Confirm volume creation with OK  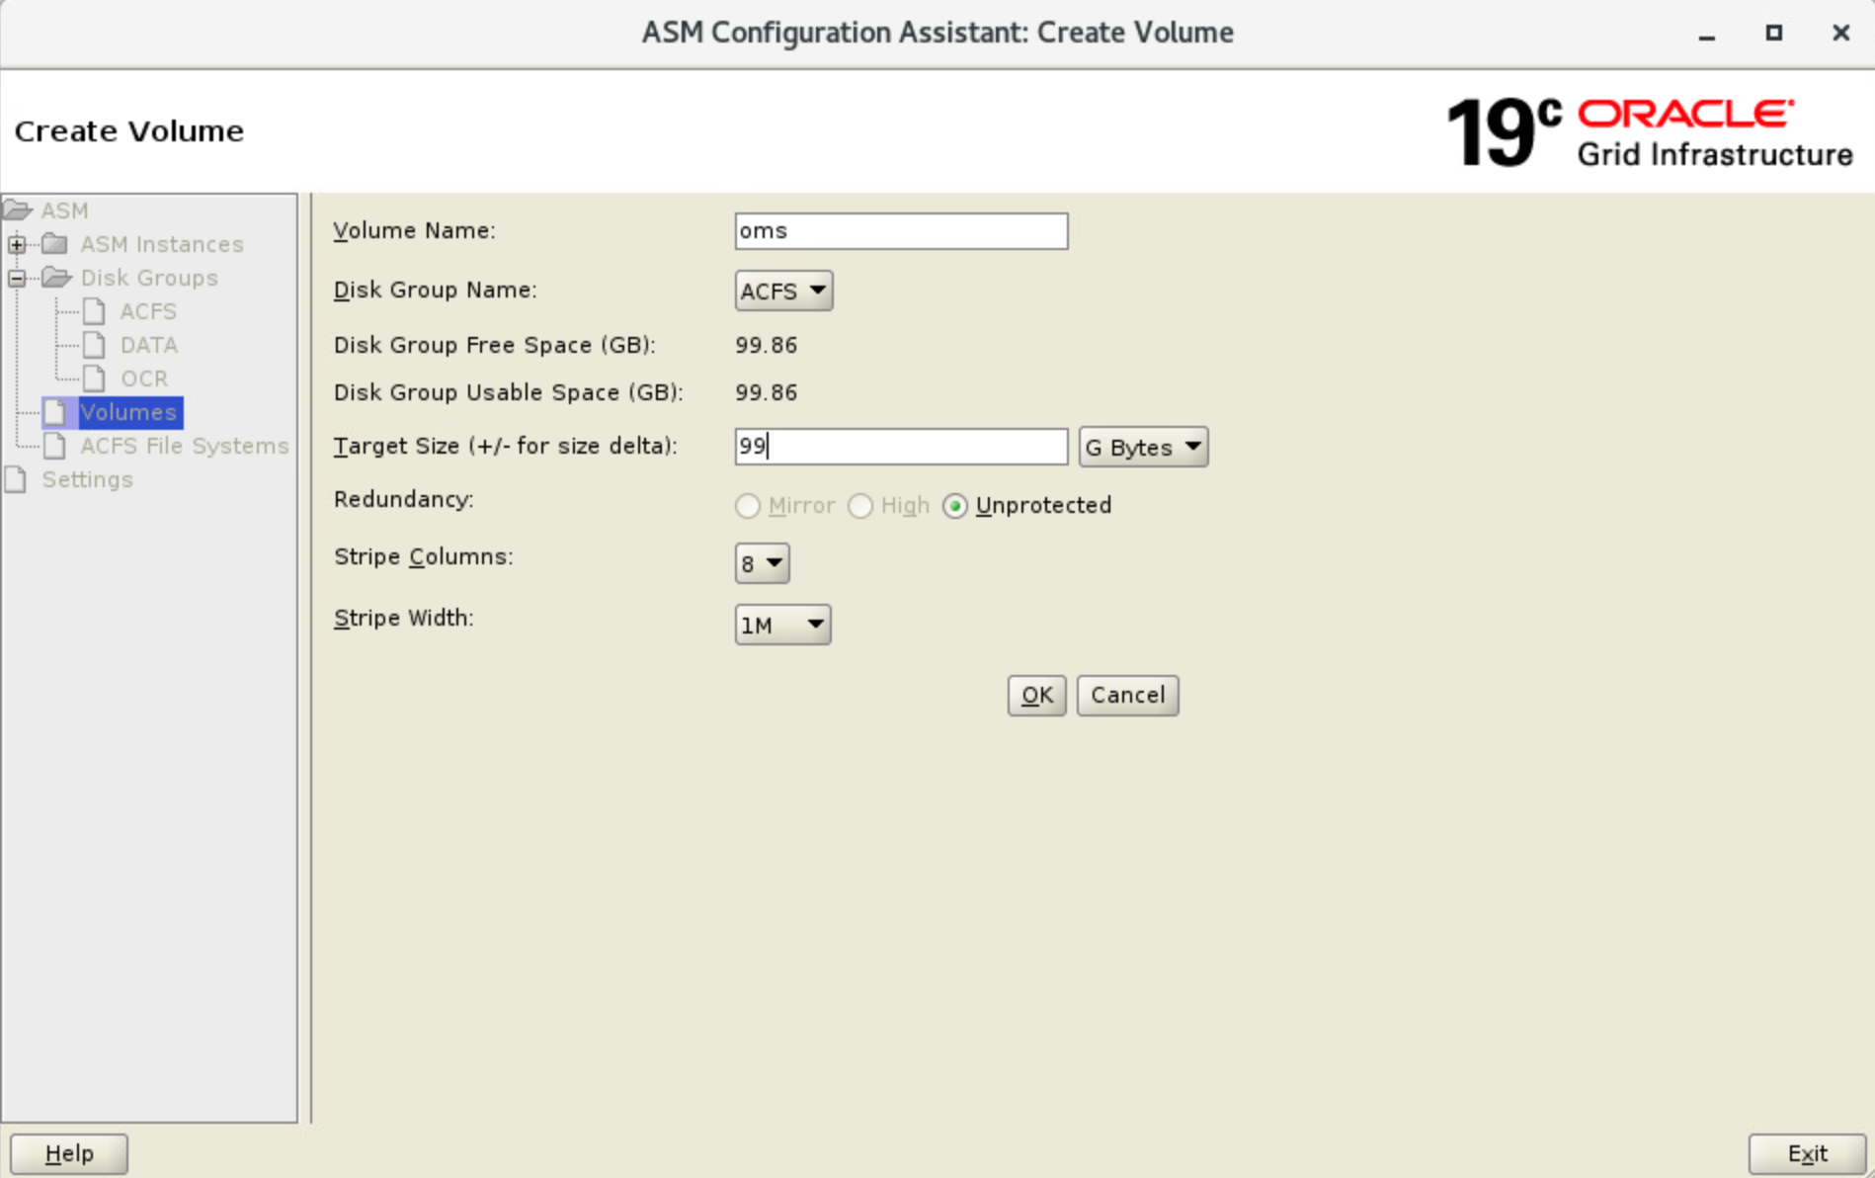pyautogui.click(x=1036, y=696)
